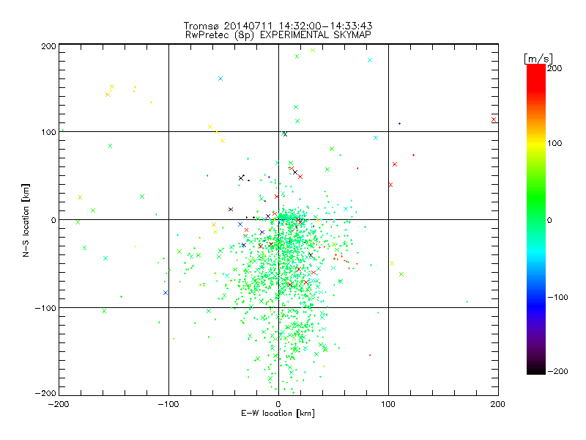
Task: Click the blue dot marker near E-W 110, N-S 109
Action: click(399, 123)
